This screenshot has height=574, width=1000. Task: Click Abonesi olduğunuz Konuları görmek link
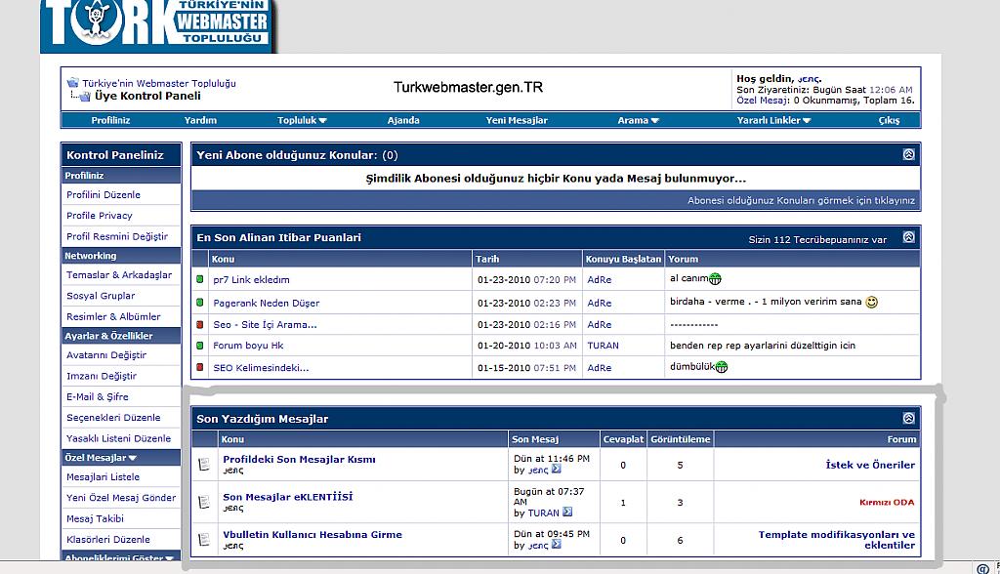(x=801, y=200)
